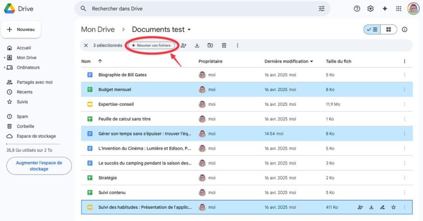Move selected files to another folder

coord(210,45)
